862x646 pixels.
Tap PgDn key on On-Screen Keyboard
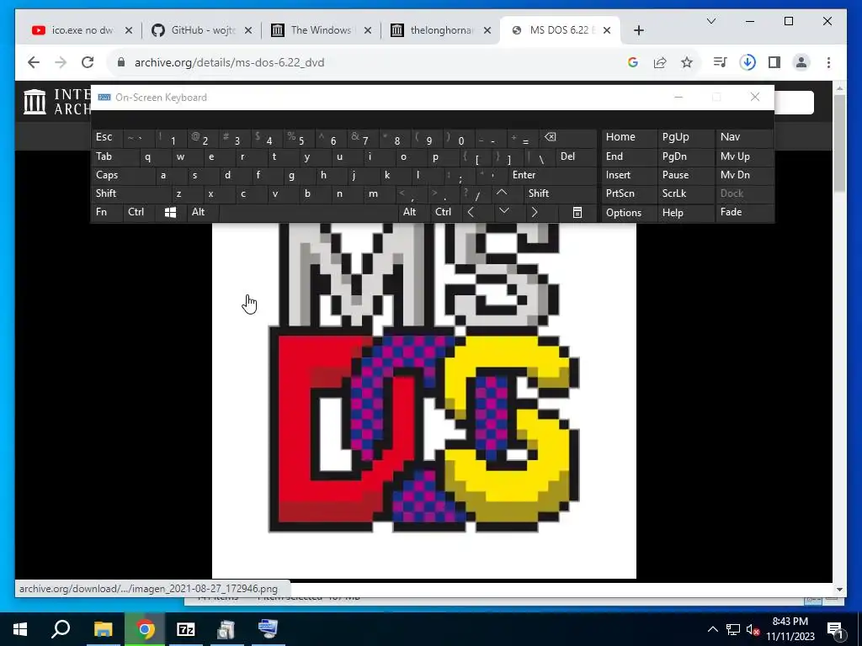click(685, 156)
